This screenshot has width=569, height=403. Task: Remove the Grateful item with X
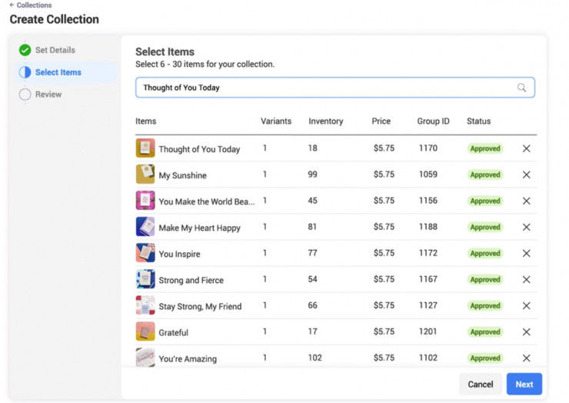click(x=526, y=332)
